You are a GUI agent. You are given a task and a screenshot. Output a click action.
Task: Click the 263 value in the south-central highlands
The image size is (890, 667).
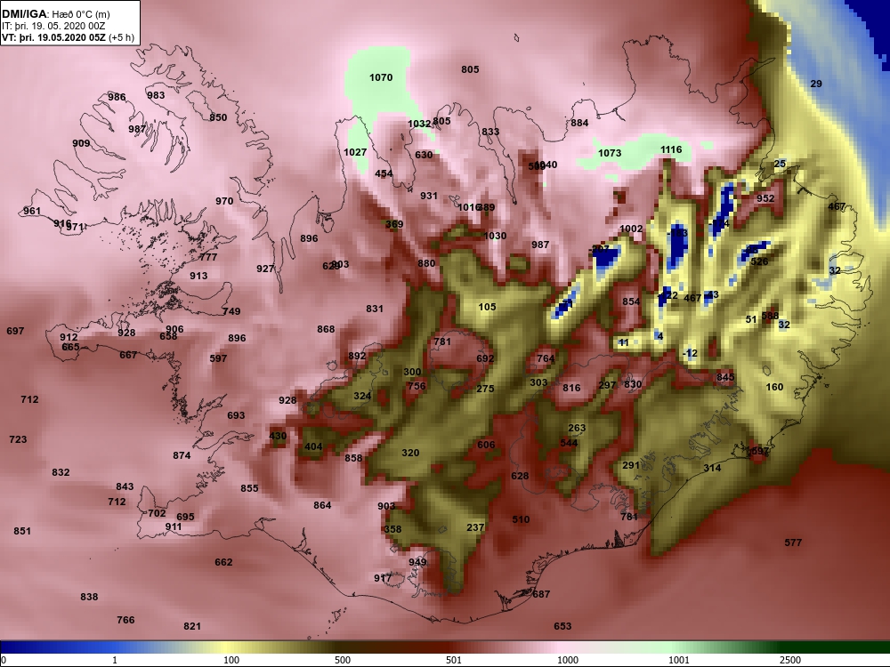tap(577, 428)
